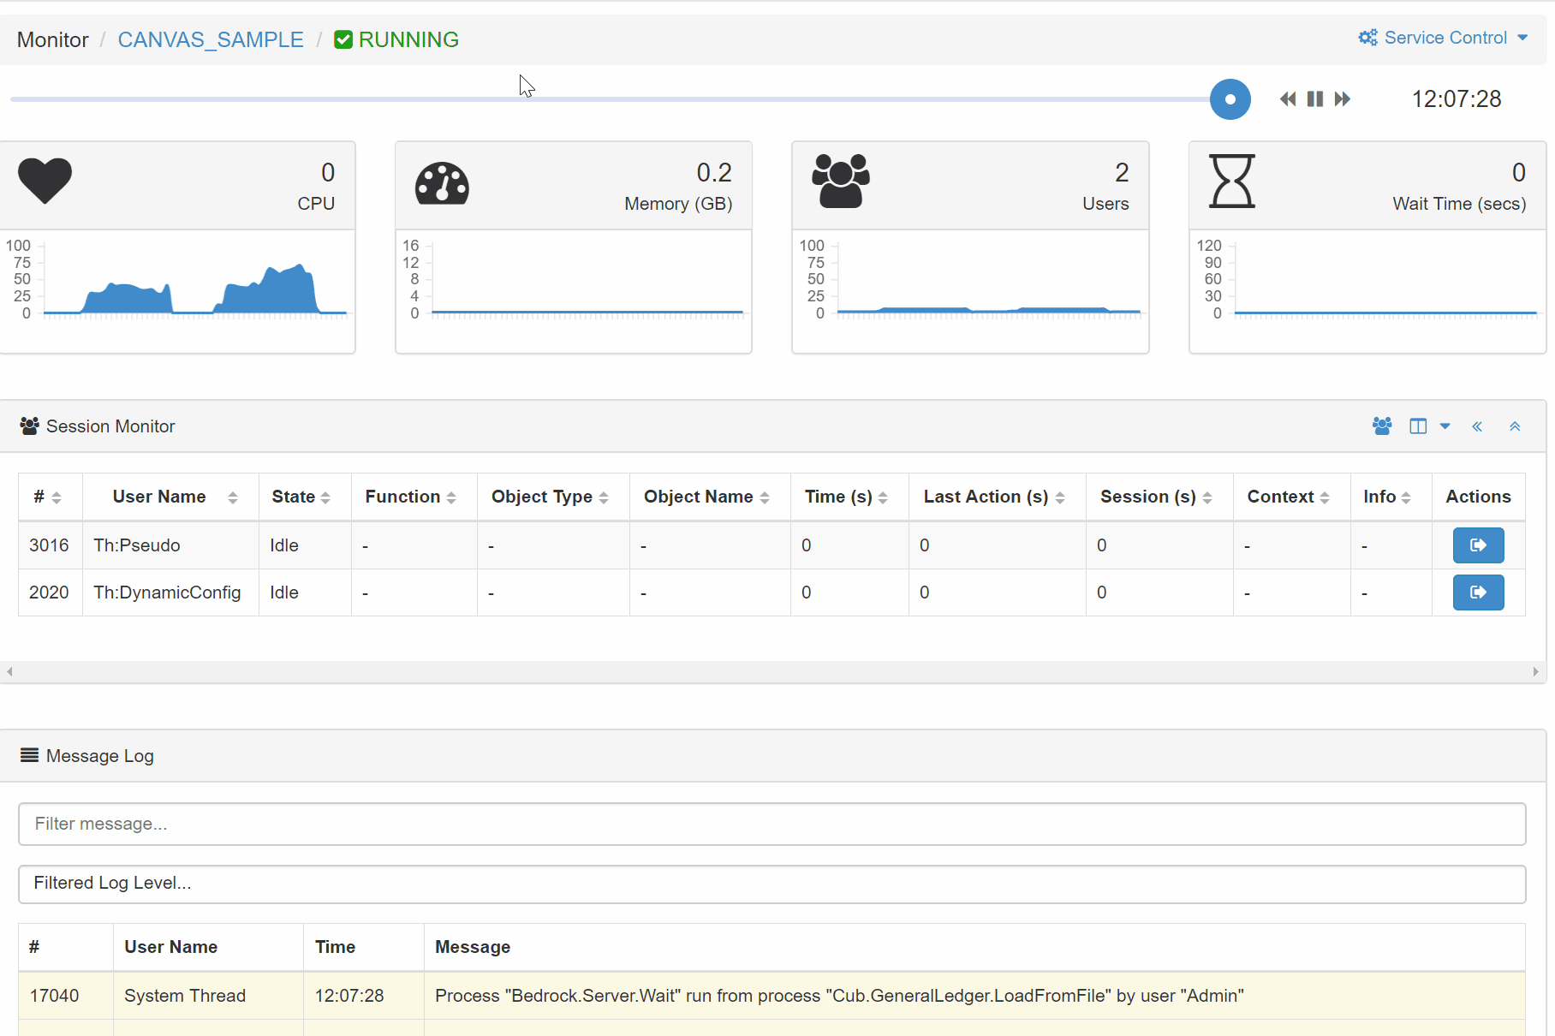Click the hourglass icon on Wait Time card
Viewport: 1555px width, 1036px height.
(x=1231, y=181)
